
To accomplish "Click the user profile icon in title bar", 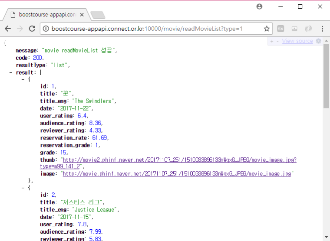I will point(259,7).
